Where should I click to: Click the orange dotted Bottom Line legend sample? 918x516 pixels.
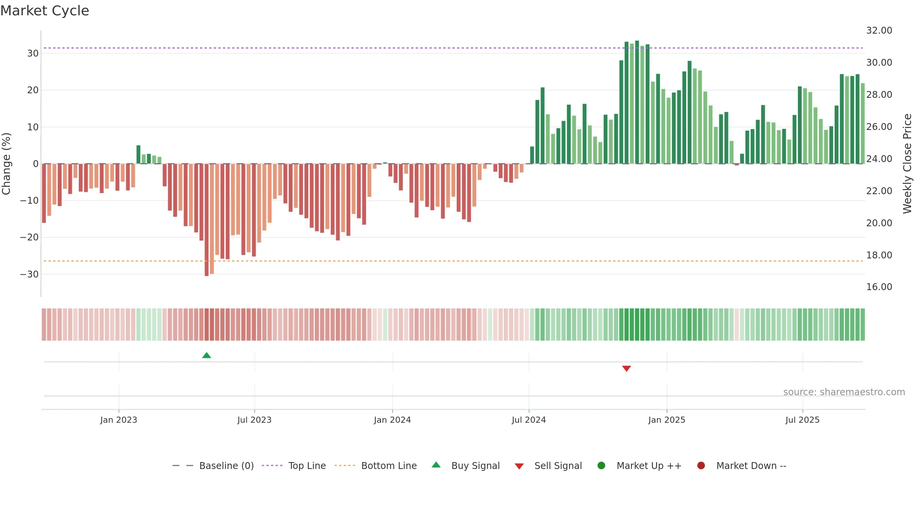345,466
